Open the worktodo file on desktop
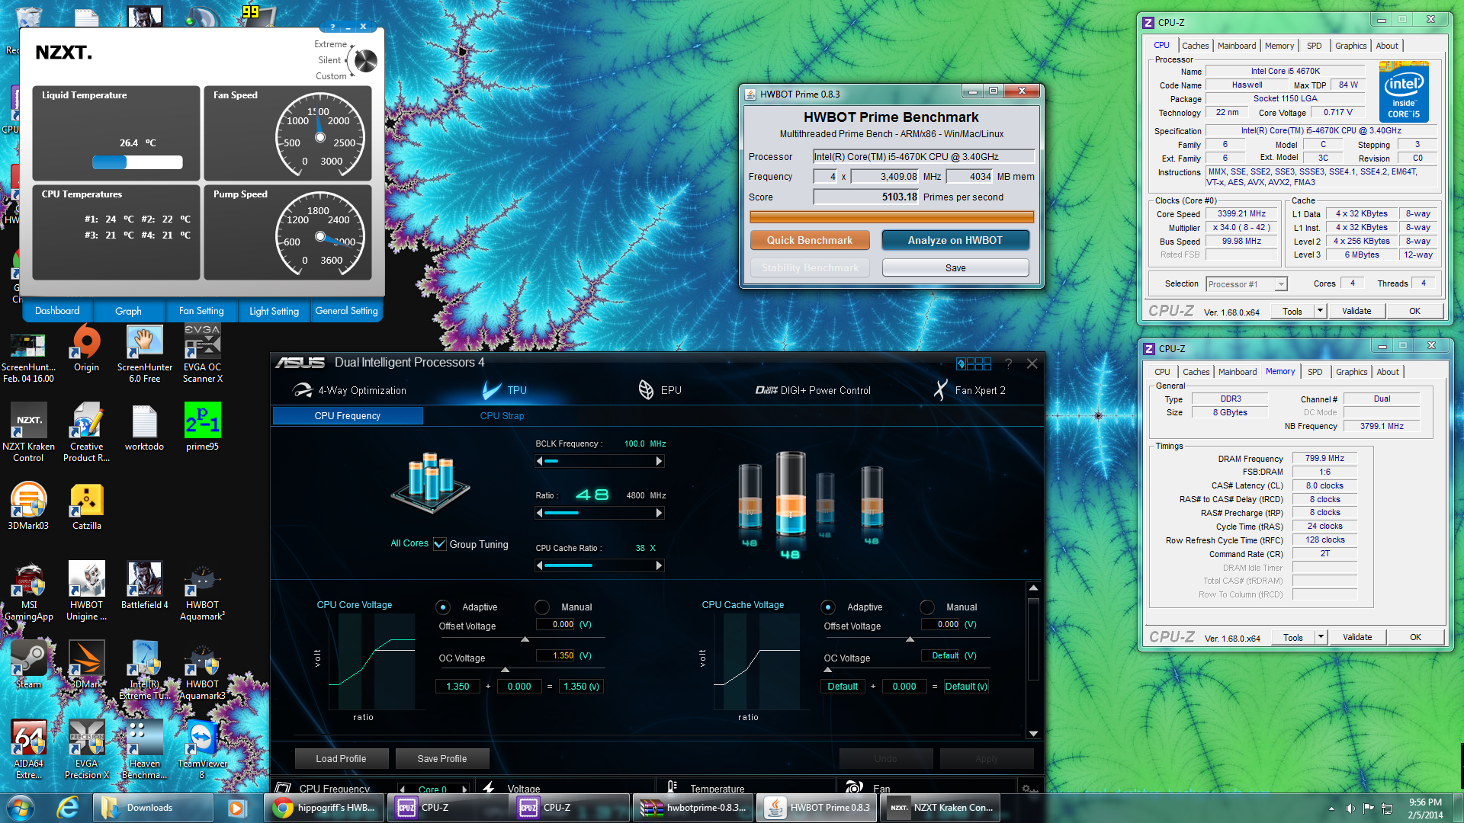The height and width of the screenshot is (823, 1464). pos(144,427)
